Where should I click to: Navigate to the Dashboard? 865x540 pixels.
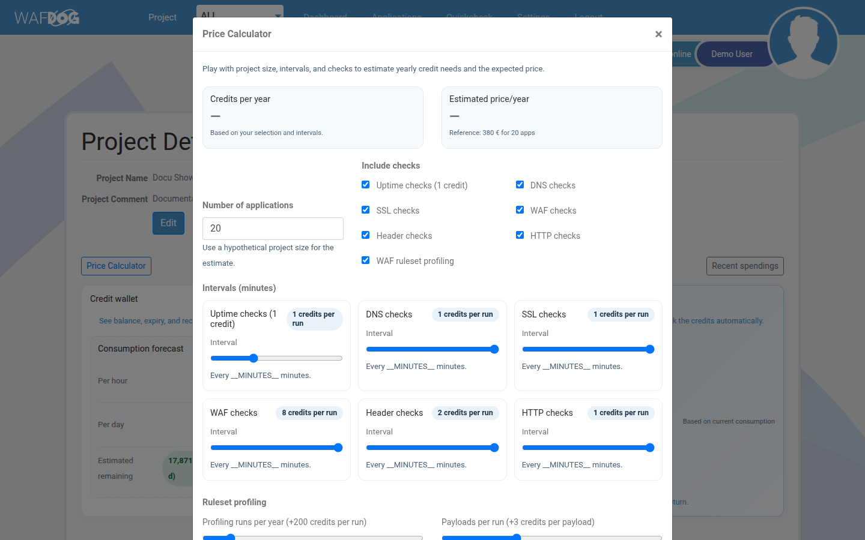click(325, 17)
